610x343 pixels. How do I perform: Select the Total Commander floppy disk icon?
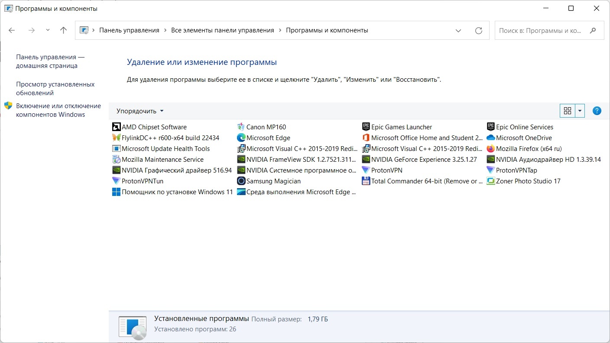(x=366, y=181)
